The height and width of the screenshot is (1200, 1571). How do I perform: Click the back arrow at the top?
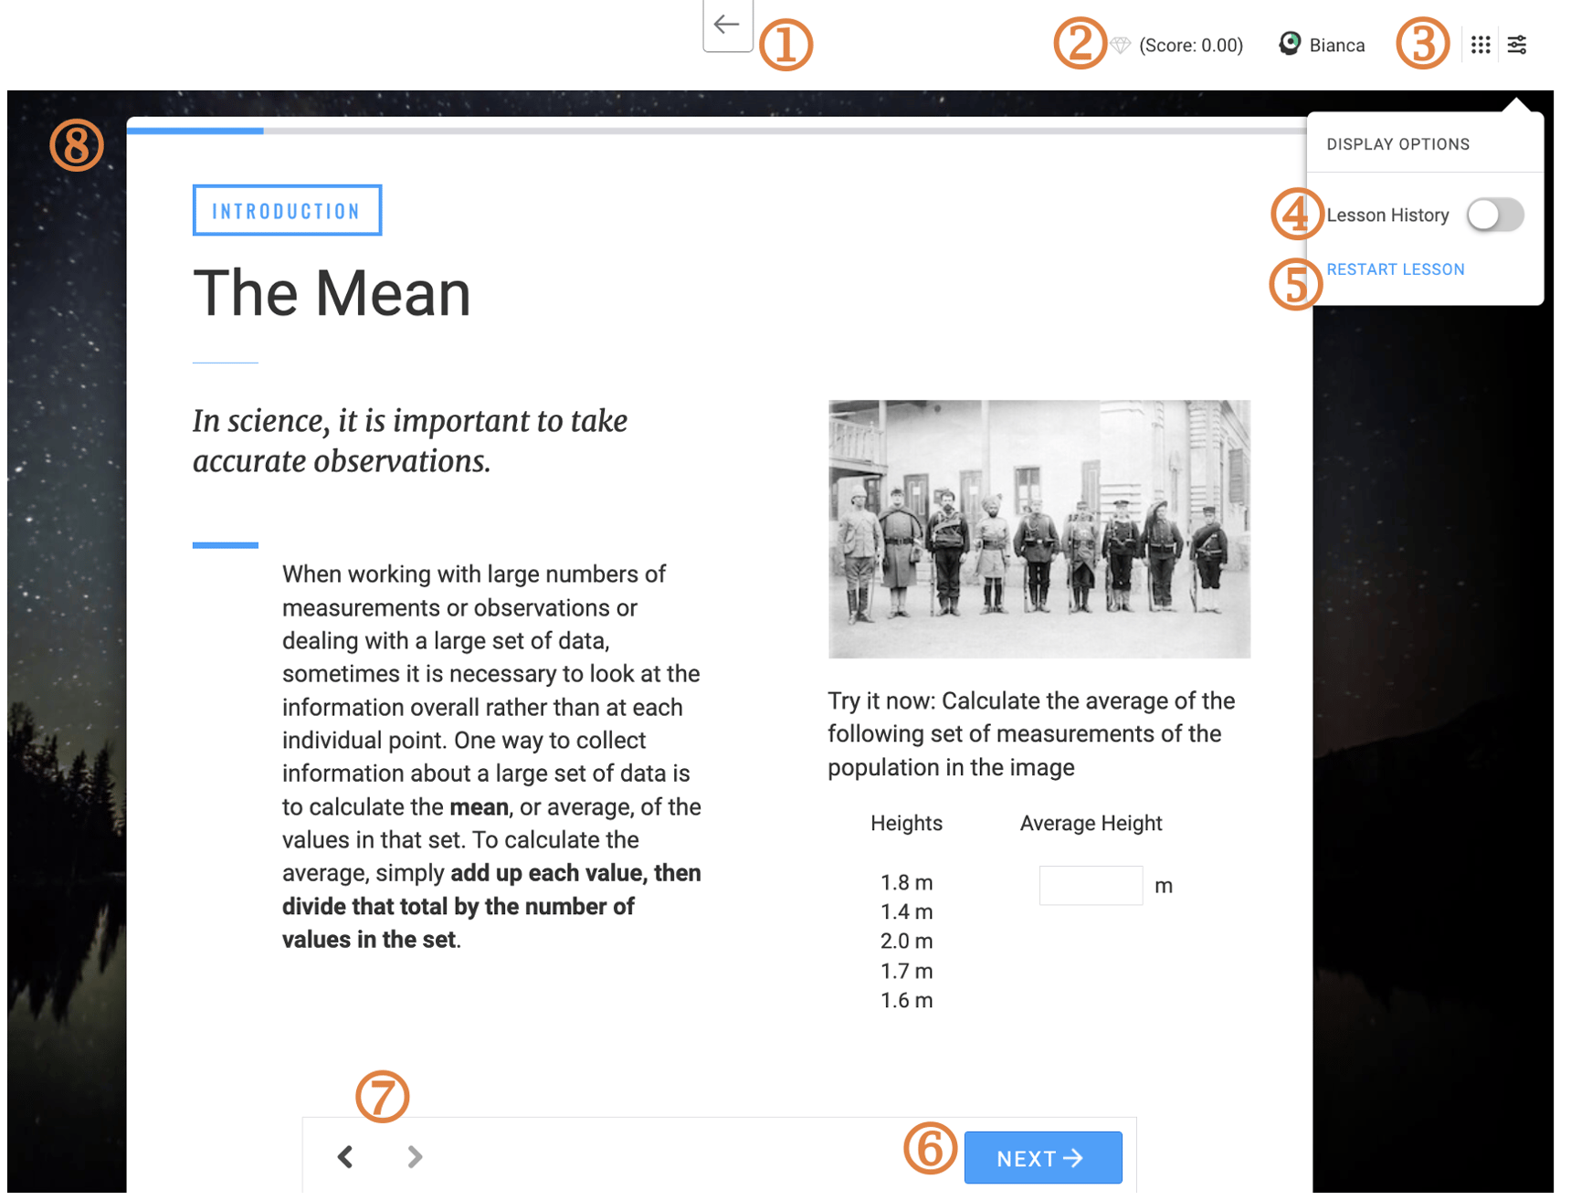(x=726, y=26)
